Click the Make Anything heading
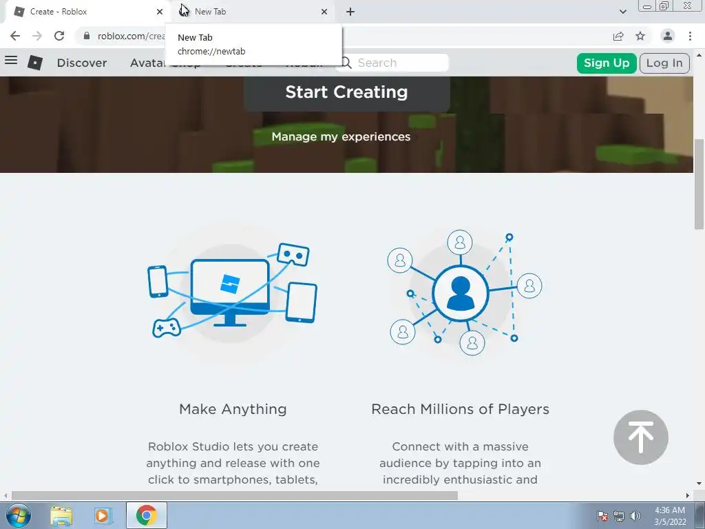The width and height of the screenshot is (705, 529). coord(233,409)
